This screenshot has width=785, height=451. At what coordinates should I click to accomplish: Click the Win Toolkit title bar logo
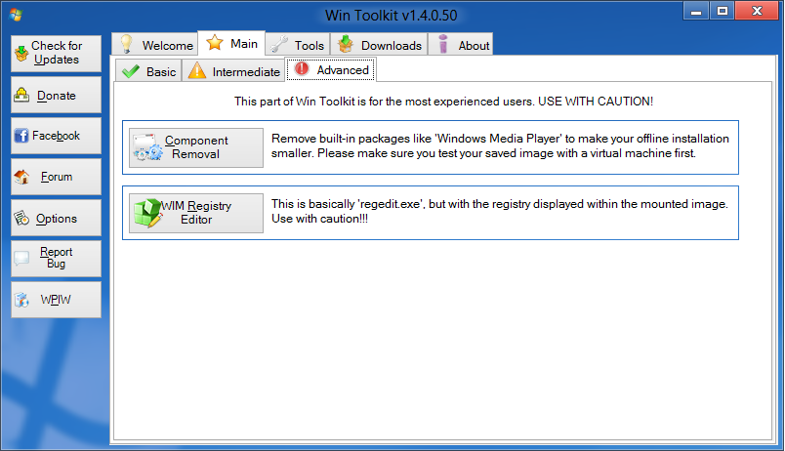pyautogui.click(x=16, y=15)
